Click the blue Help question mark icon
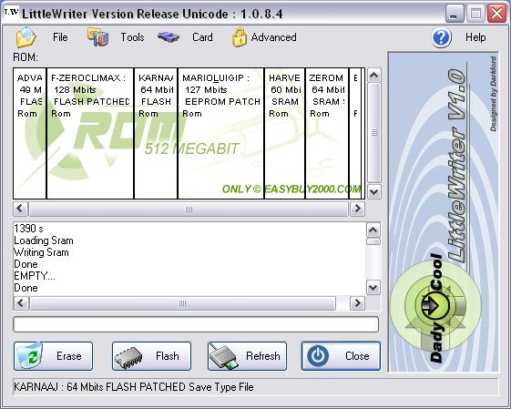Screen dimensions: 511x409 tap(442, 38)
